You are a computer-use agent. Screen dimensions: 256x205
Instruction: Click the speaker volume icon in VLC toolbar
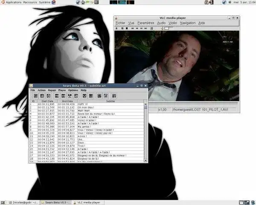coord(162,29)
